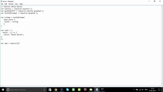Viewport: 163px width, 92px height.
Task: Click the active Notepad taskbar icon
Action: pyautogui.click(x=97, y=90)
